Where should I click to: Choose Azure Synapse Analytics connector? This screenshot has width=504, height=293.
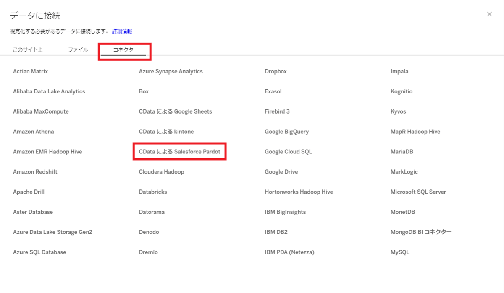[x=171, y=71]
